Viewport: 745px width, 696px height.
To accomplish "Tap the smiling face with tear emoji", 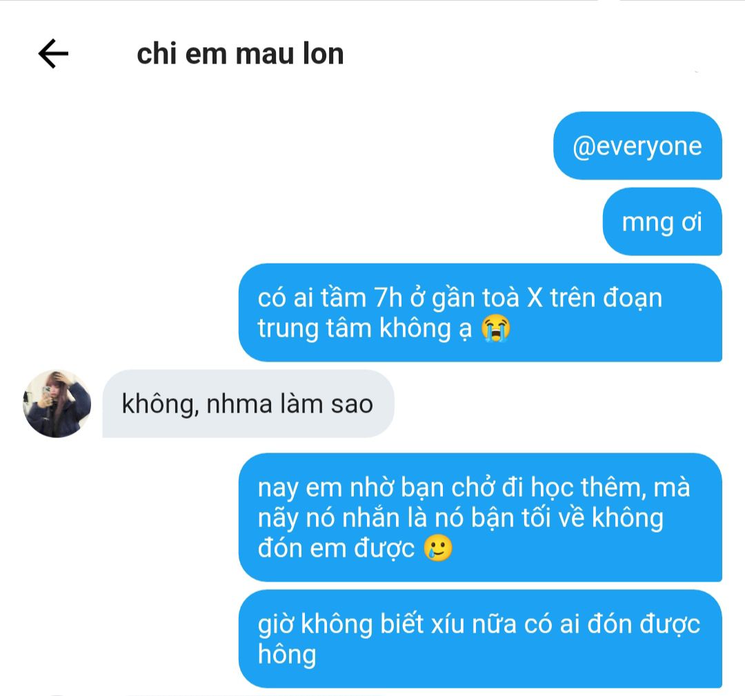I will (x=437, y=548).
